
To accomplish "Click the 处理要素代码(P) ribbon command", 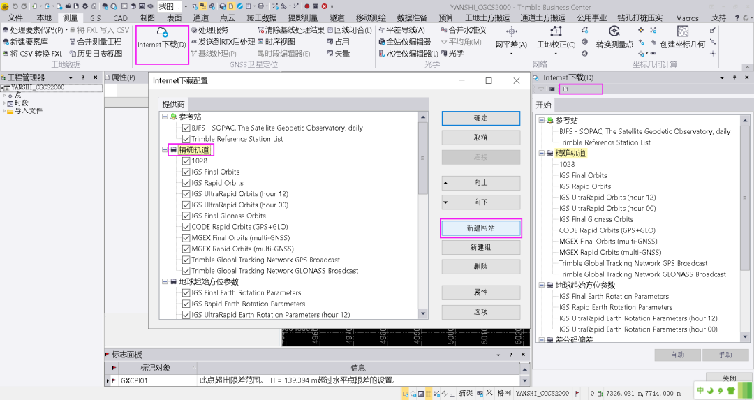I will [34, 30].
